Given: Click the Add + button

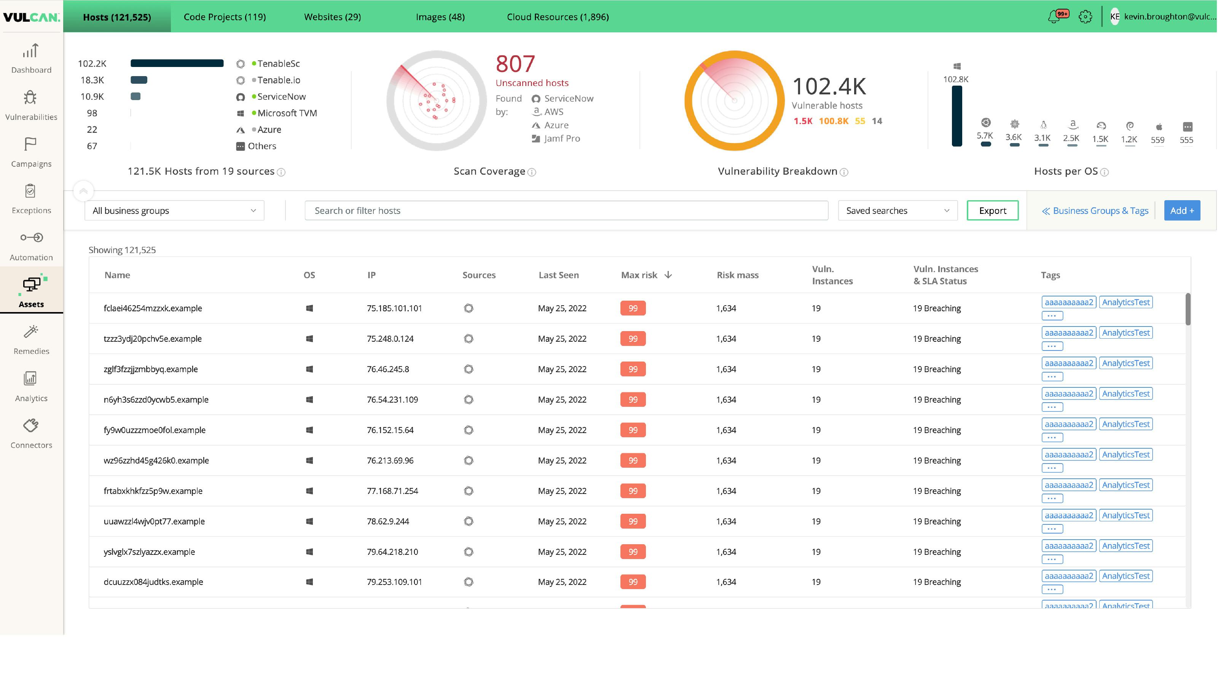Looking at the screenshot, I should [x=1182, y=210].
